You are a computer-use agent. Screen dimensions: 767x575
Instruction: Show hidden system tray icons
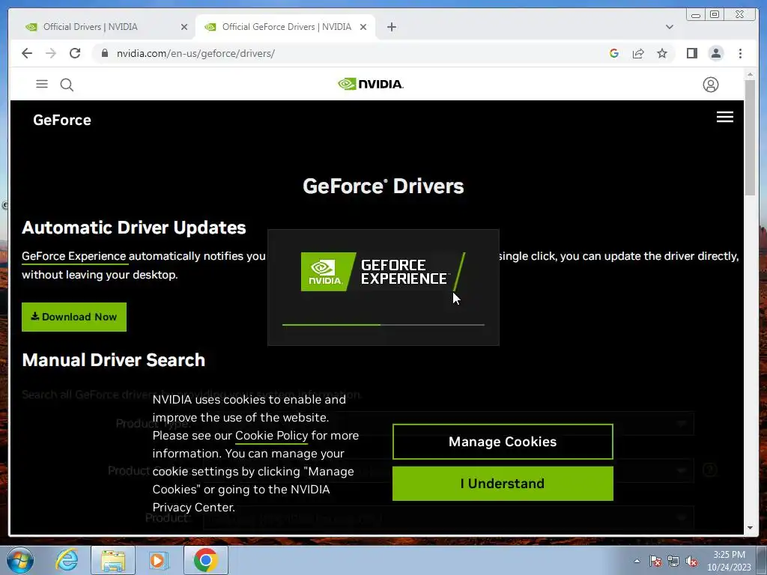coord(637,561)
